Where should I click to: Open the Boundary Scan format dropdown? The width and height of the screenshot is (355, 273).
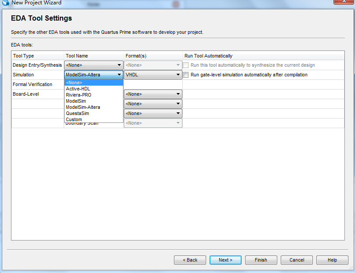tap(153, 123)
